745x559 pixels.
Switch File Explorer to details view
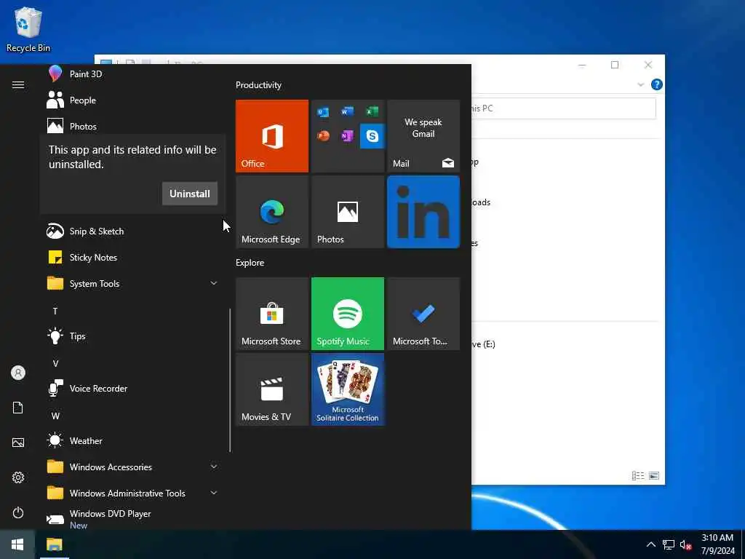tap(638, 476)
